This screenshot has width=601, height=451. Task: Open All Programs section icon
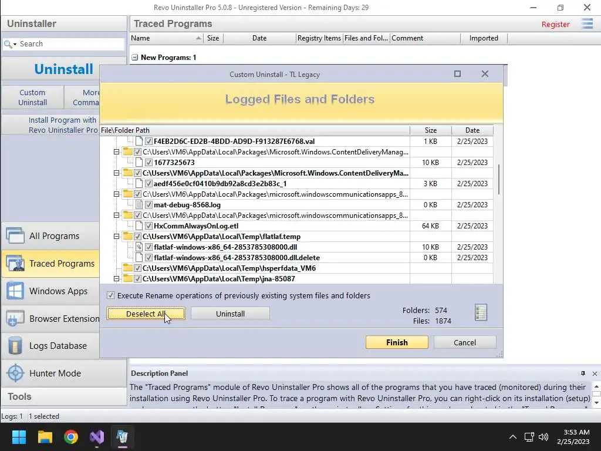pos(15,236)
